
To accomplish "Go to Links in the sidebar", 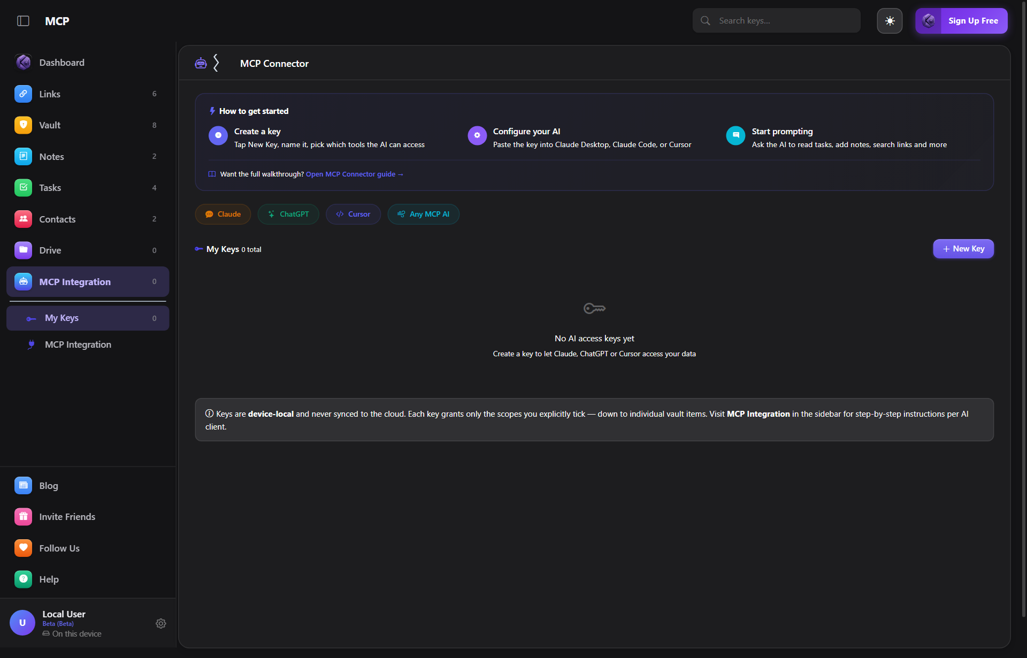I will 88,94.
